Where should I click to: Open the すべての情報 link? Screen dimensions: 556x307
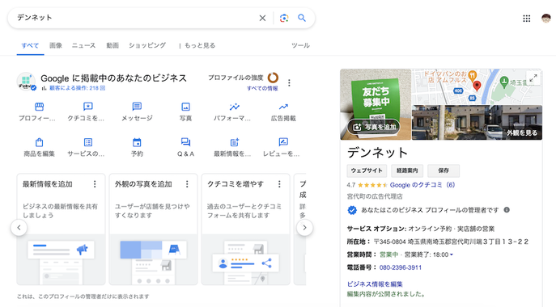[262, 88]
